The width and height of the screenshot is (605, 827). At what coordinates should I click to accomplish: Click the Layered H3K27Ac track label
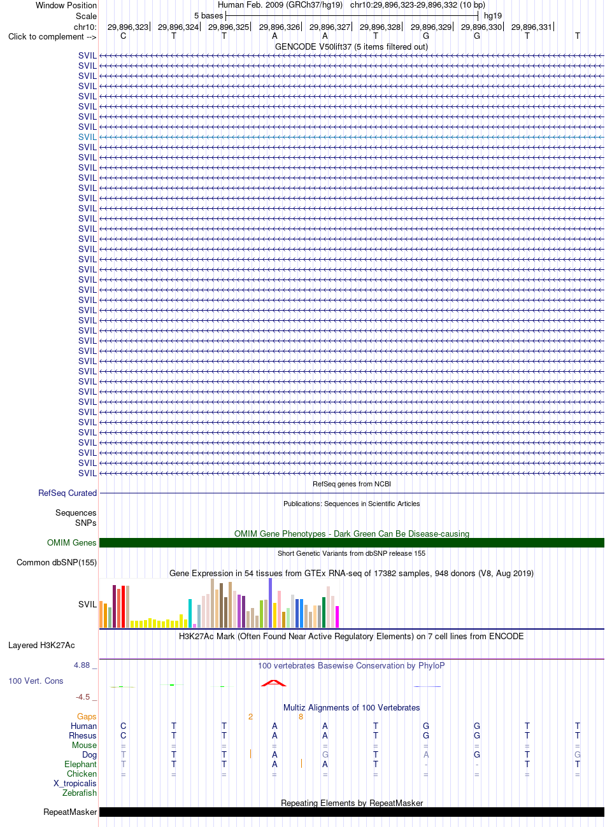[41, 645]
